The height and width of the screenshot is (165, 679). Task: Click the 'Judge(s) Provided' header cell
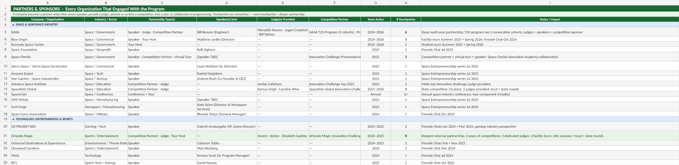(x=283, y=19)
